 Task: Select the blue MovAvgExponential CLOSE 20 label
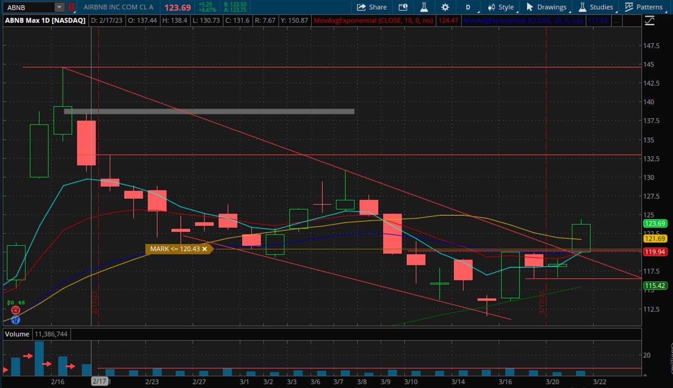524,21
